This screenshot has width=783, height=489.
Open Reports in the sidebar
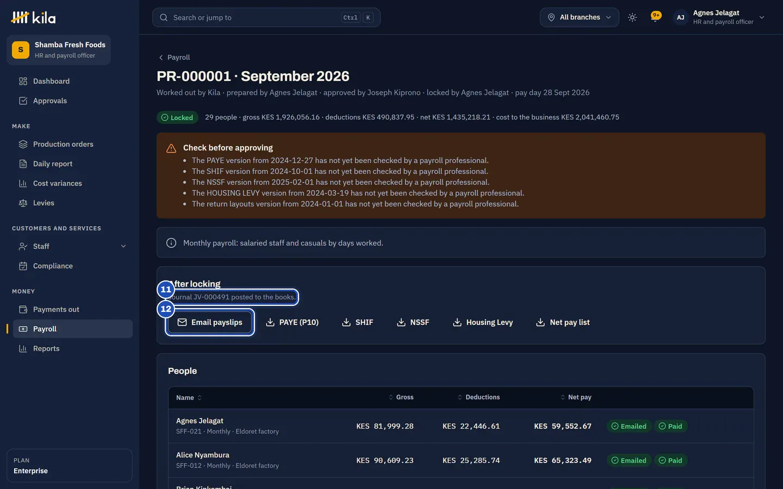point(73,349)
